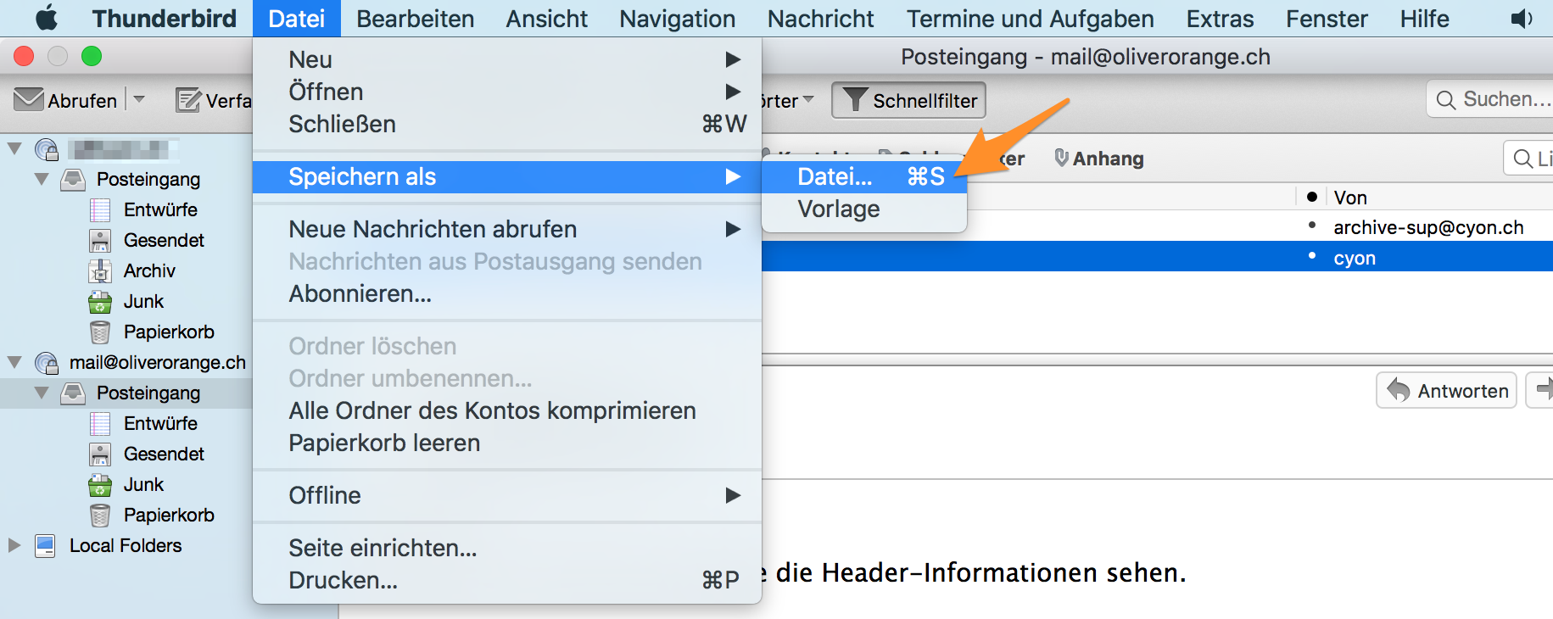This screenshot has width=1553, height=619.
Task: Open the Bearbeiten menu
Action: (x=415, y=19)
